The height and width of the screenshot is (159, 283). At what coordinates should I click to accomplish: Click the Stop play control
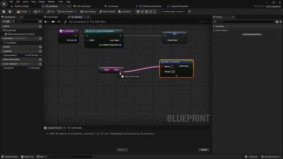tap(146, 11)
